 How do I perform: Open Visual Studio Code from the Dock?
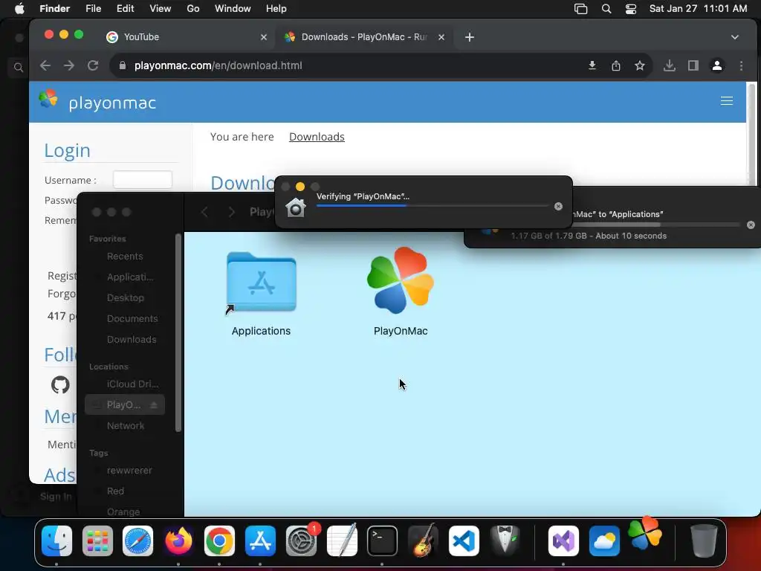[464, 541]
